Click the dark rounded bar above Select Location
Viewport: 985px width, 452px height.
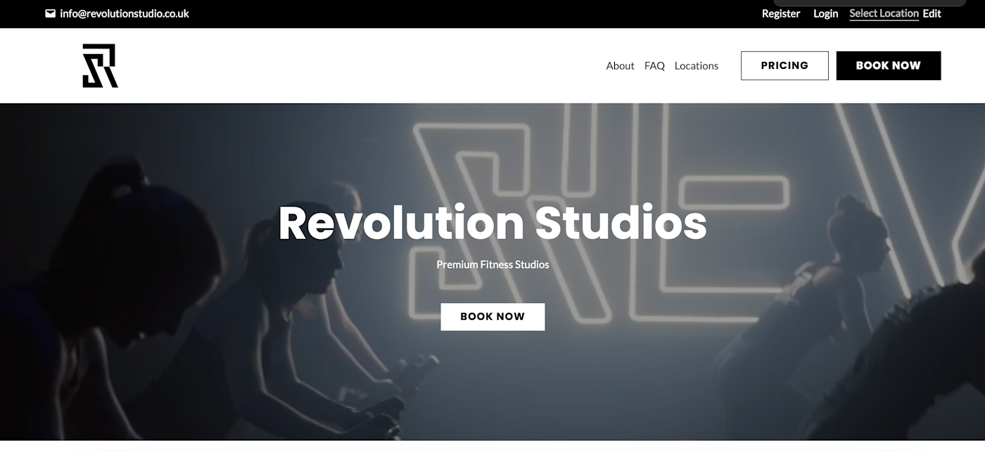point(870,3)
